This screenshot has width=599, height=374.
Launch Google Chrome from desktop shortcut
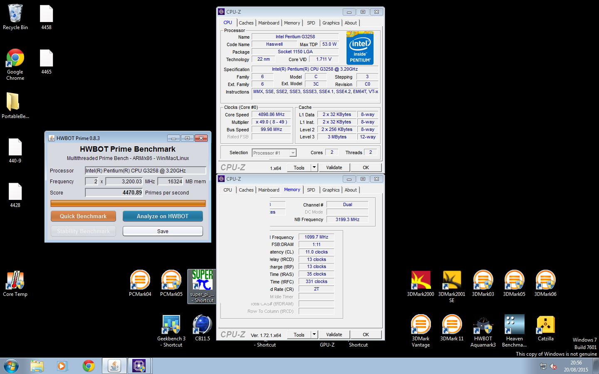15,64
